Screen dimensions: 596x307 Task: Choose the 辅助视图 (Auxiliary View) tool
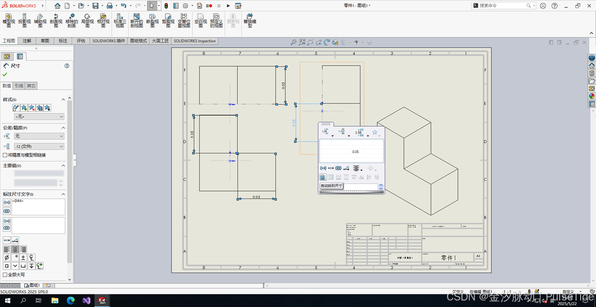pos(40,20)
